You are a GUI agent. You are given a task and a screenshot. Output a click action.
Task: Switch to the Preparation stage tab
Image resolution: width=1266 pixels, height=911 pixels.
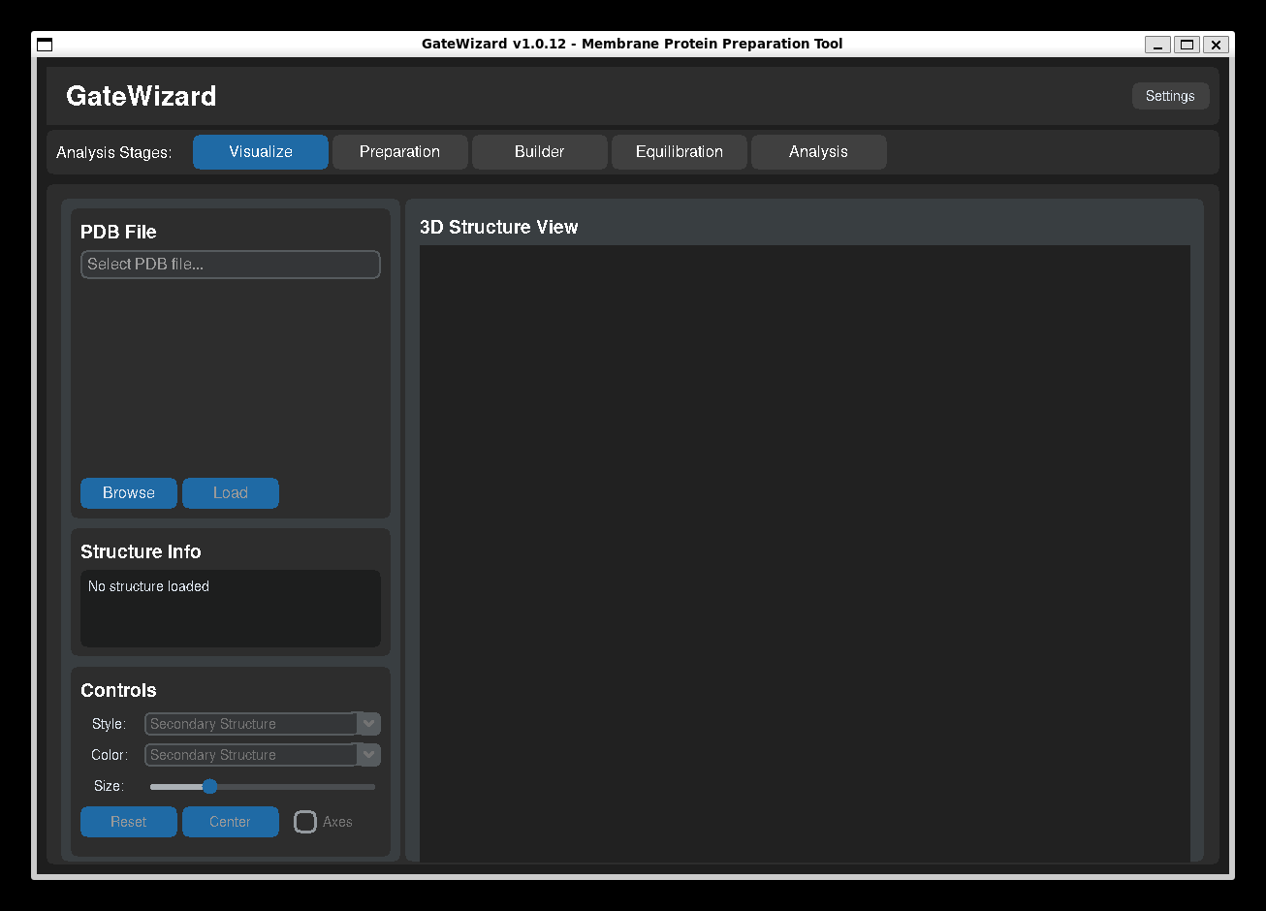tap(399, 152)
